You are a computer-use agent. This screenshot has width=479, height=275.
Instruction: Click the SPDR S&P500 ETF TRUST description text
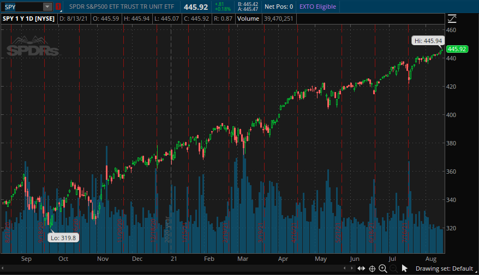122,7
